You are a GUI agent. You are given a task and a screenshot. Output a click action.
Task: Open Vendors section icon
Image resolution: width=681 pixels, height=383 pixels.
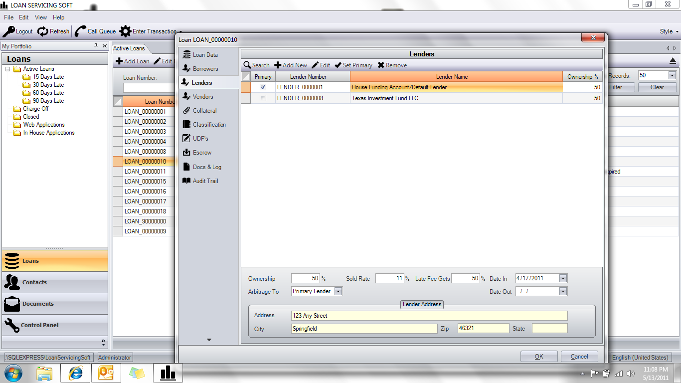[186, 97]
